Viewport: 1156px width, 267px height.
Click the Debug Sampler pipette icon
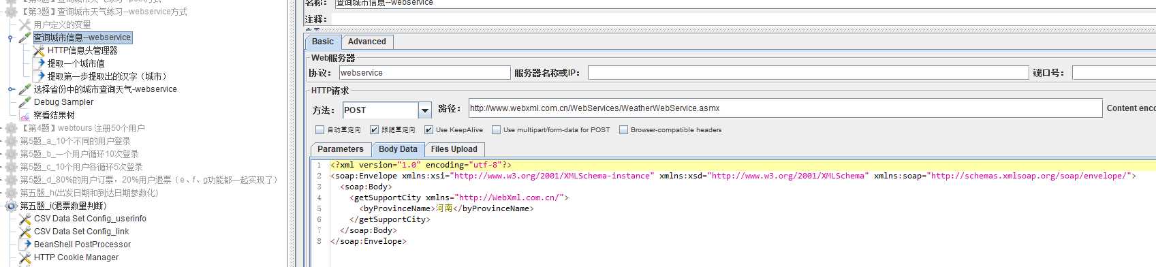[x=25, y=102]
